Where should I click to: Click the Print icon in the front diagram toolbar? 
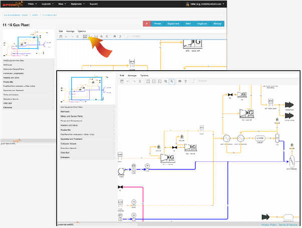coord(180,81)
